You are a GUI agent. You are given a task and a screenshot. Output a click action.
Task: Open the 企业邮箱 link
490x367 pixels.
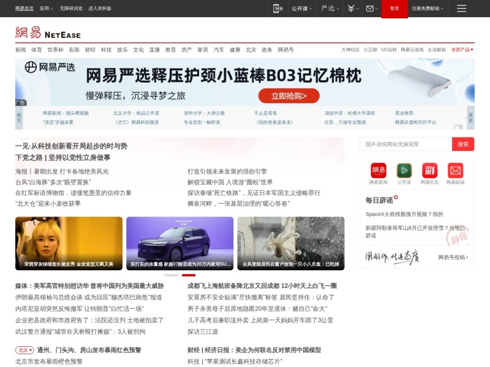[437, 50]
